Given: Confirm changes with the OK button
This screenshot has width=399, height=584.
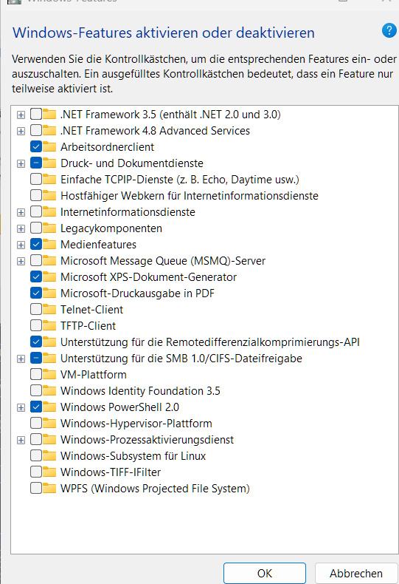Looking at the screenshot, I should pos(265,573).
